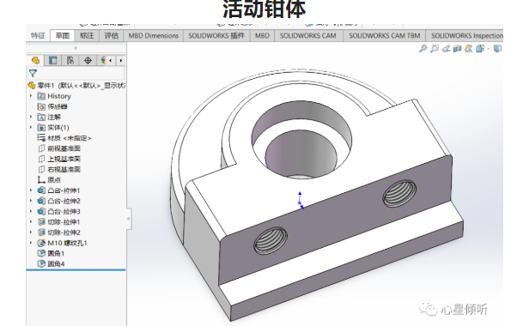This screenshot has height=326, width=511.
Task: Click the Dynamic Annotation Views icon
Action: point(469,49)
